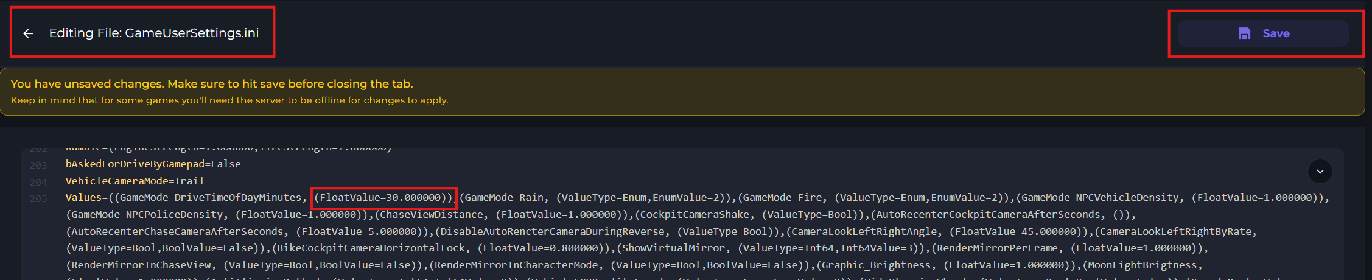Click the GameMode_DriveTimeOfDayMinutes key

tap(211, 198)
